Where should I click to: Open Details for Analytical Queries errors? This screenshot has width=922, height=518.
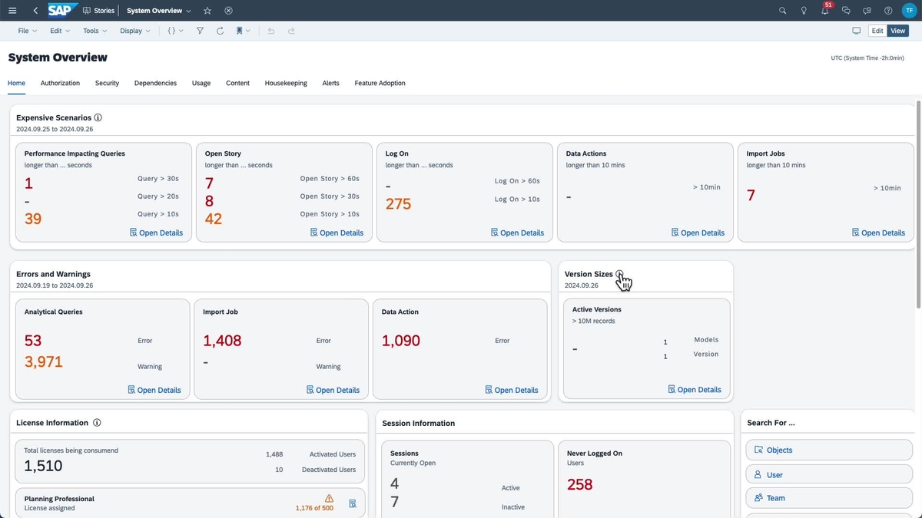coord(154,390)
